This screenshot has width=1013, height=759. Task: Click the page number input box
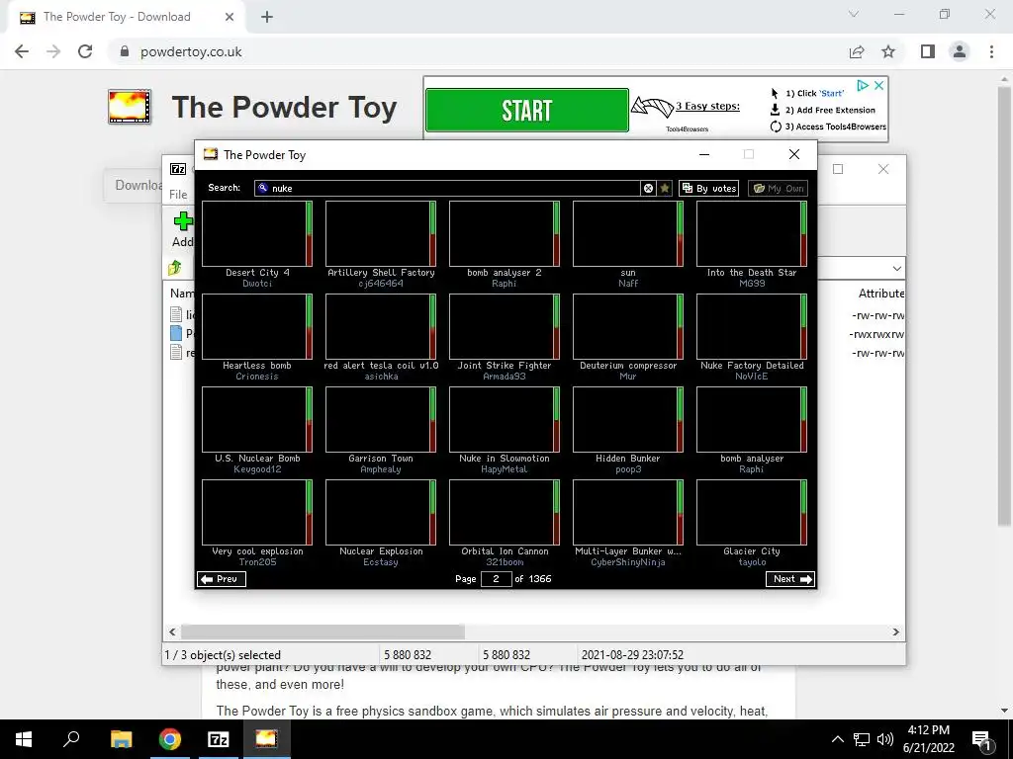[496, 579]
